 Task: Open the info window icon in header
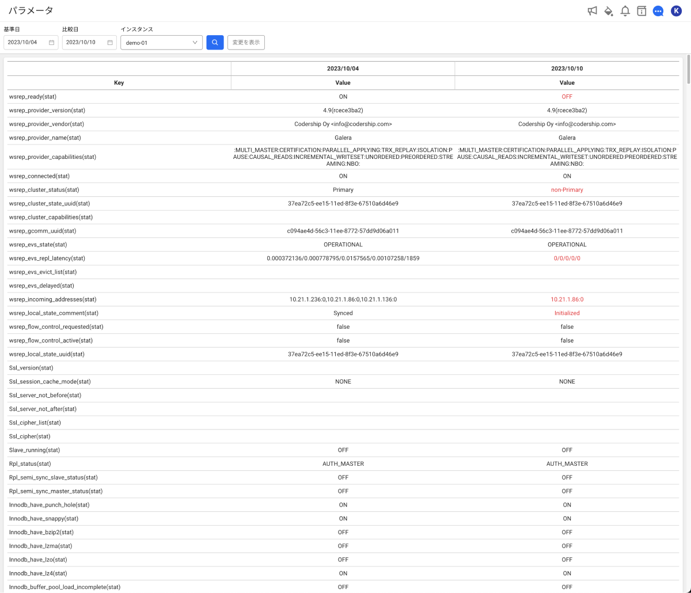(x=641, y=11)
